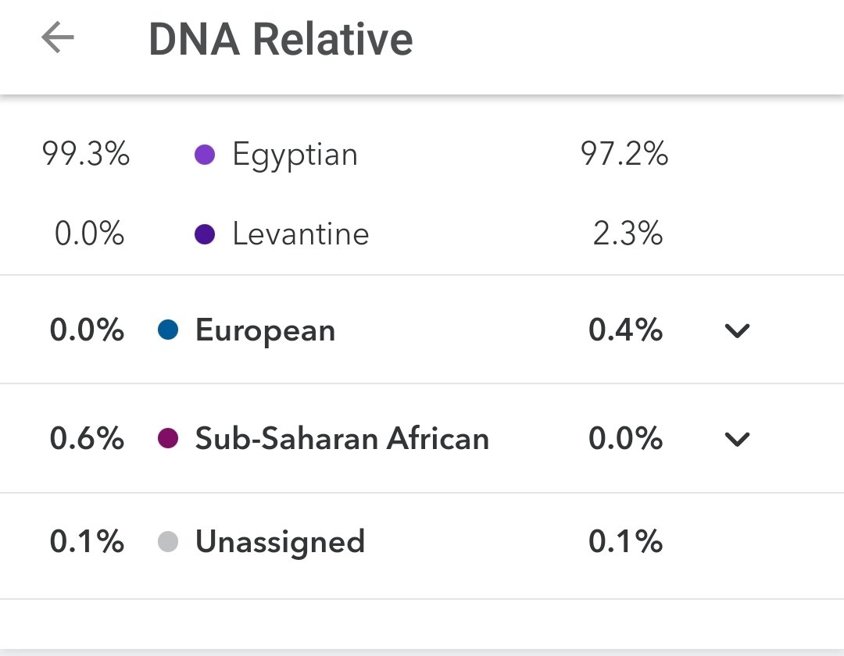
Task: Click the 2.3% Levantine percentage
Action: click(x=628, y=234)
